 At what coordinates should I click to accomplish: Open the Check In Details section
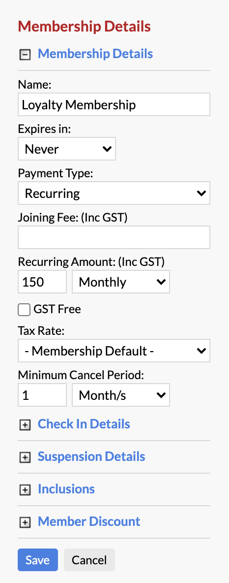point(84,424)
